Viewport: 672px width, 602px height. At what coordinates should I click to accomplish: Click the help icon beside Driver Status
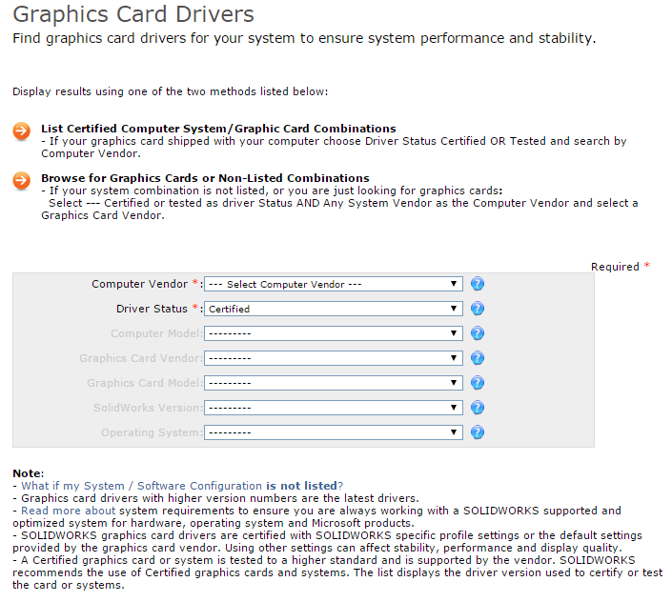477,309
